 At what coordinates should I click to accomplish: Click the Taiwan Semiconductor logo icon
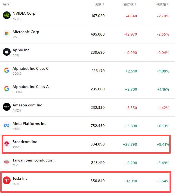tap(7, 162)
